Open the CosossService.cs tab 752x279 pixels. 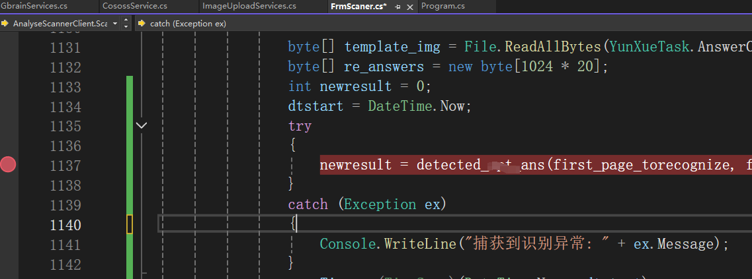click(x=135, y=6)
